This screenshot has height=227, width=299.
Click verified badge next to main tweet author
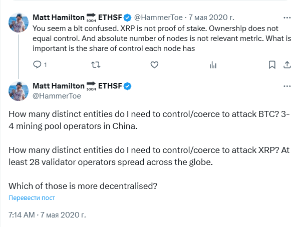point(127,86)
